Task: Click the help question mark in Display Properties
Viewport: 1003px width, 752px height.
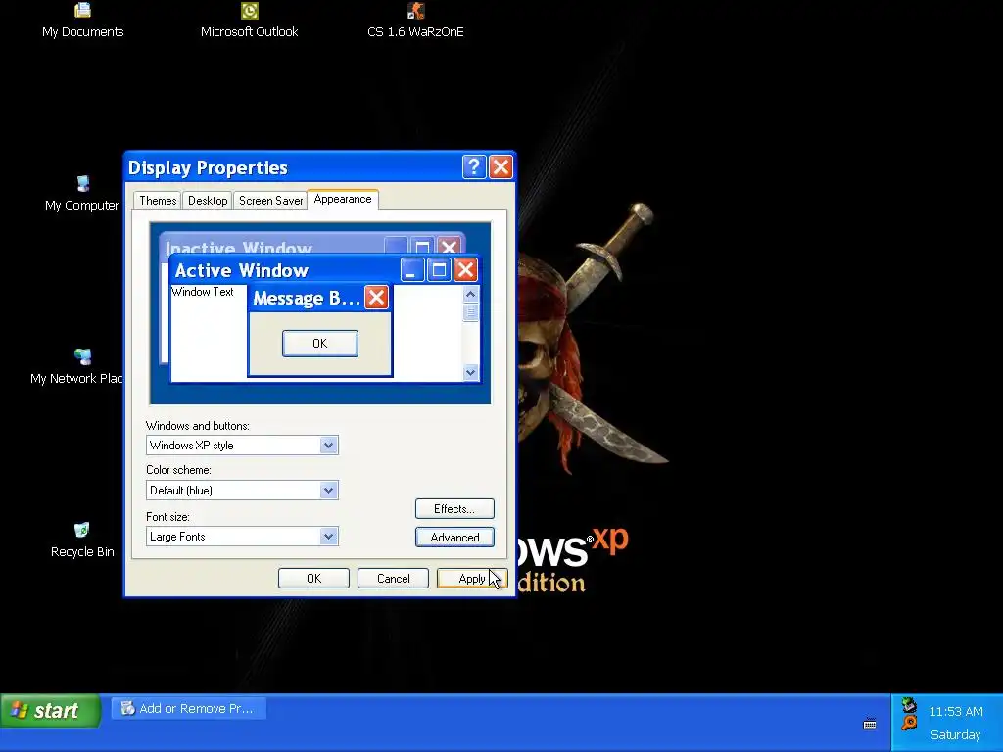Action: 474,167
